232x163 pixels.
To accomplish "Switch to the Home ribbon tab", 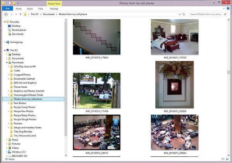I will pyautogui.click(x=19, y=9).
